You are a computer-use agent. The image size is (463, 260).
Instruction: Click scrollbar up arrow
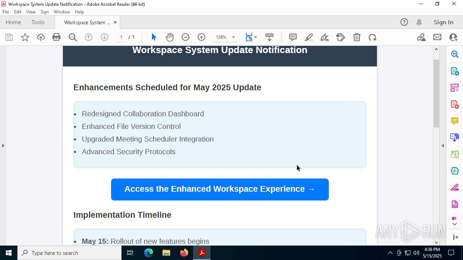436,49
